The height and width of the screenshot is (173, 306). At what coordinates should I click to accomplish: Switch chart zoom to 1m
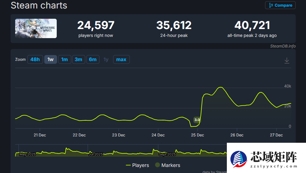coord(64,60)
